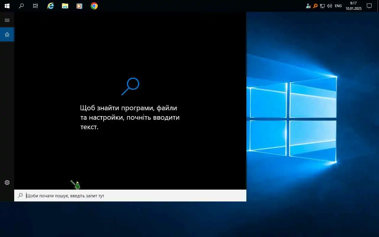Open the clock showing 9:17
This screenshot has width=379, height=237.
[354, 6]
